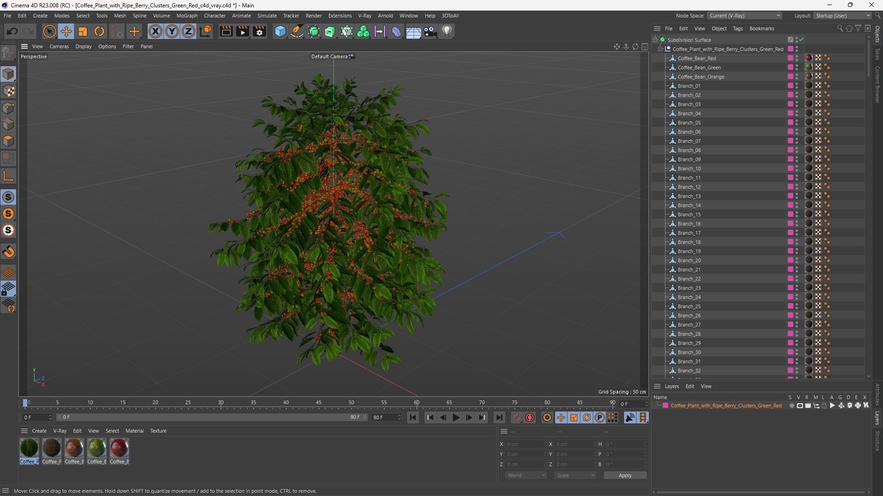Open the MoGraph menu

(x=187, y=16)
